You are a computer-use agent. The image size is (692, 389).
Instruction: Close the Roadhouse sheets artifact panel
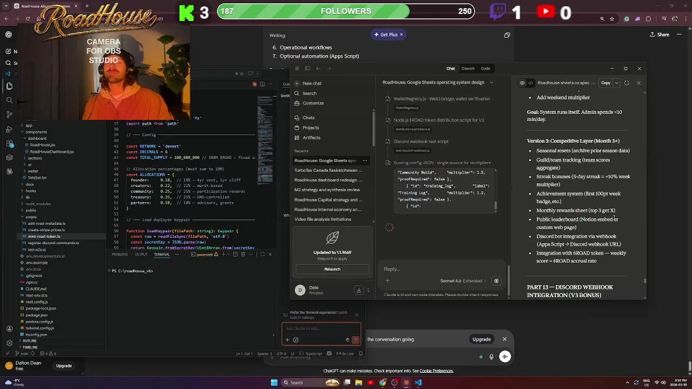[638, 83]
